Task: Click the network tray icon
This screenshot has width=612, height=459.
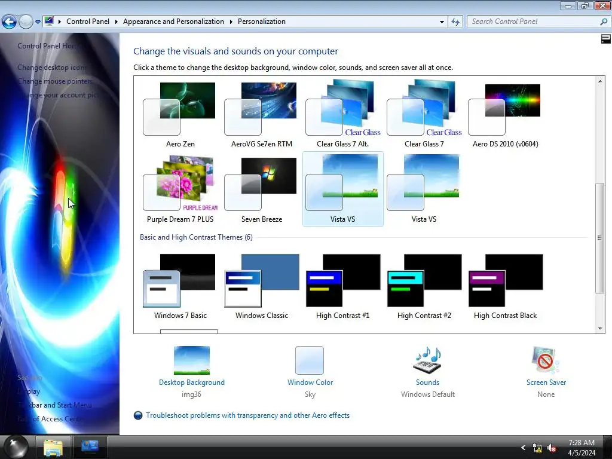Action: [x=537, y=448]
